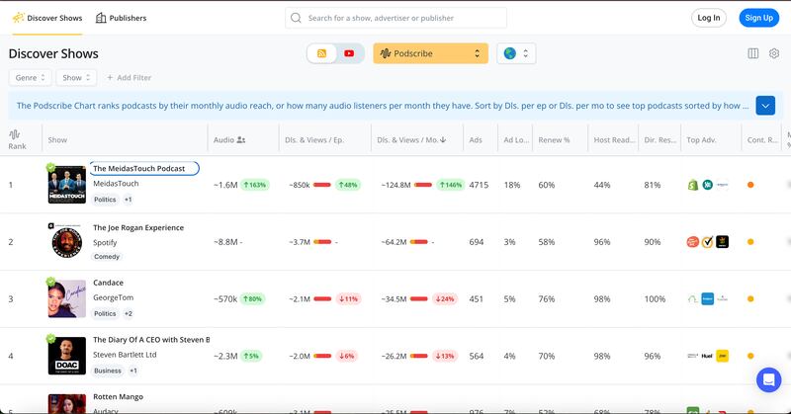Expand the Show filter dropdown
The height and width of the screenshot is (414, 791).
pos(77,77)
